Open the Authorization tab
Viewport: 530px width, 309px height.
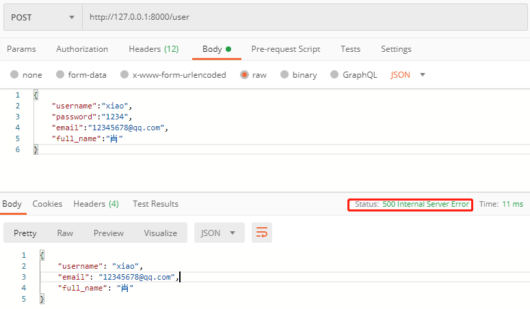pyautogui.click(x=82, y=49)
